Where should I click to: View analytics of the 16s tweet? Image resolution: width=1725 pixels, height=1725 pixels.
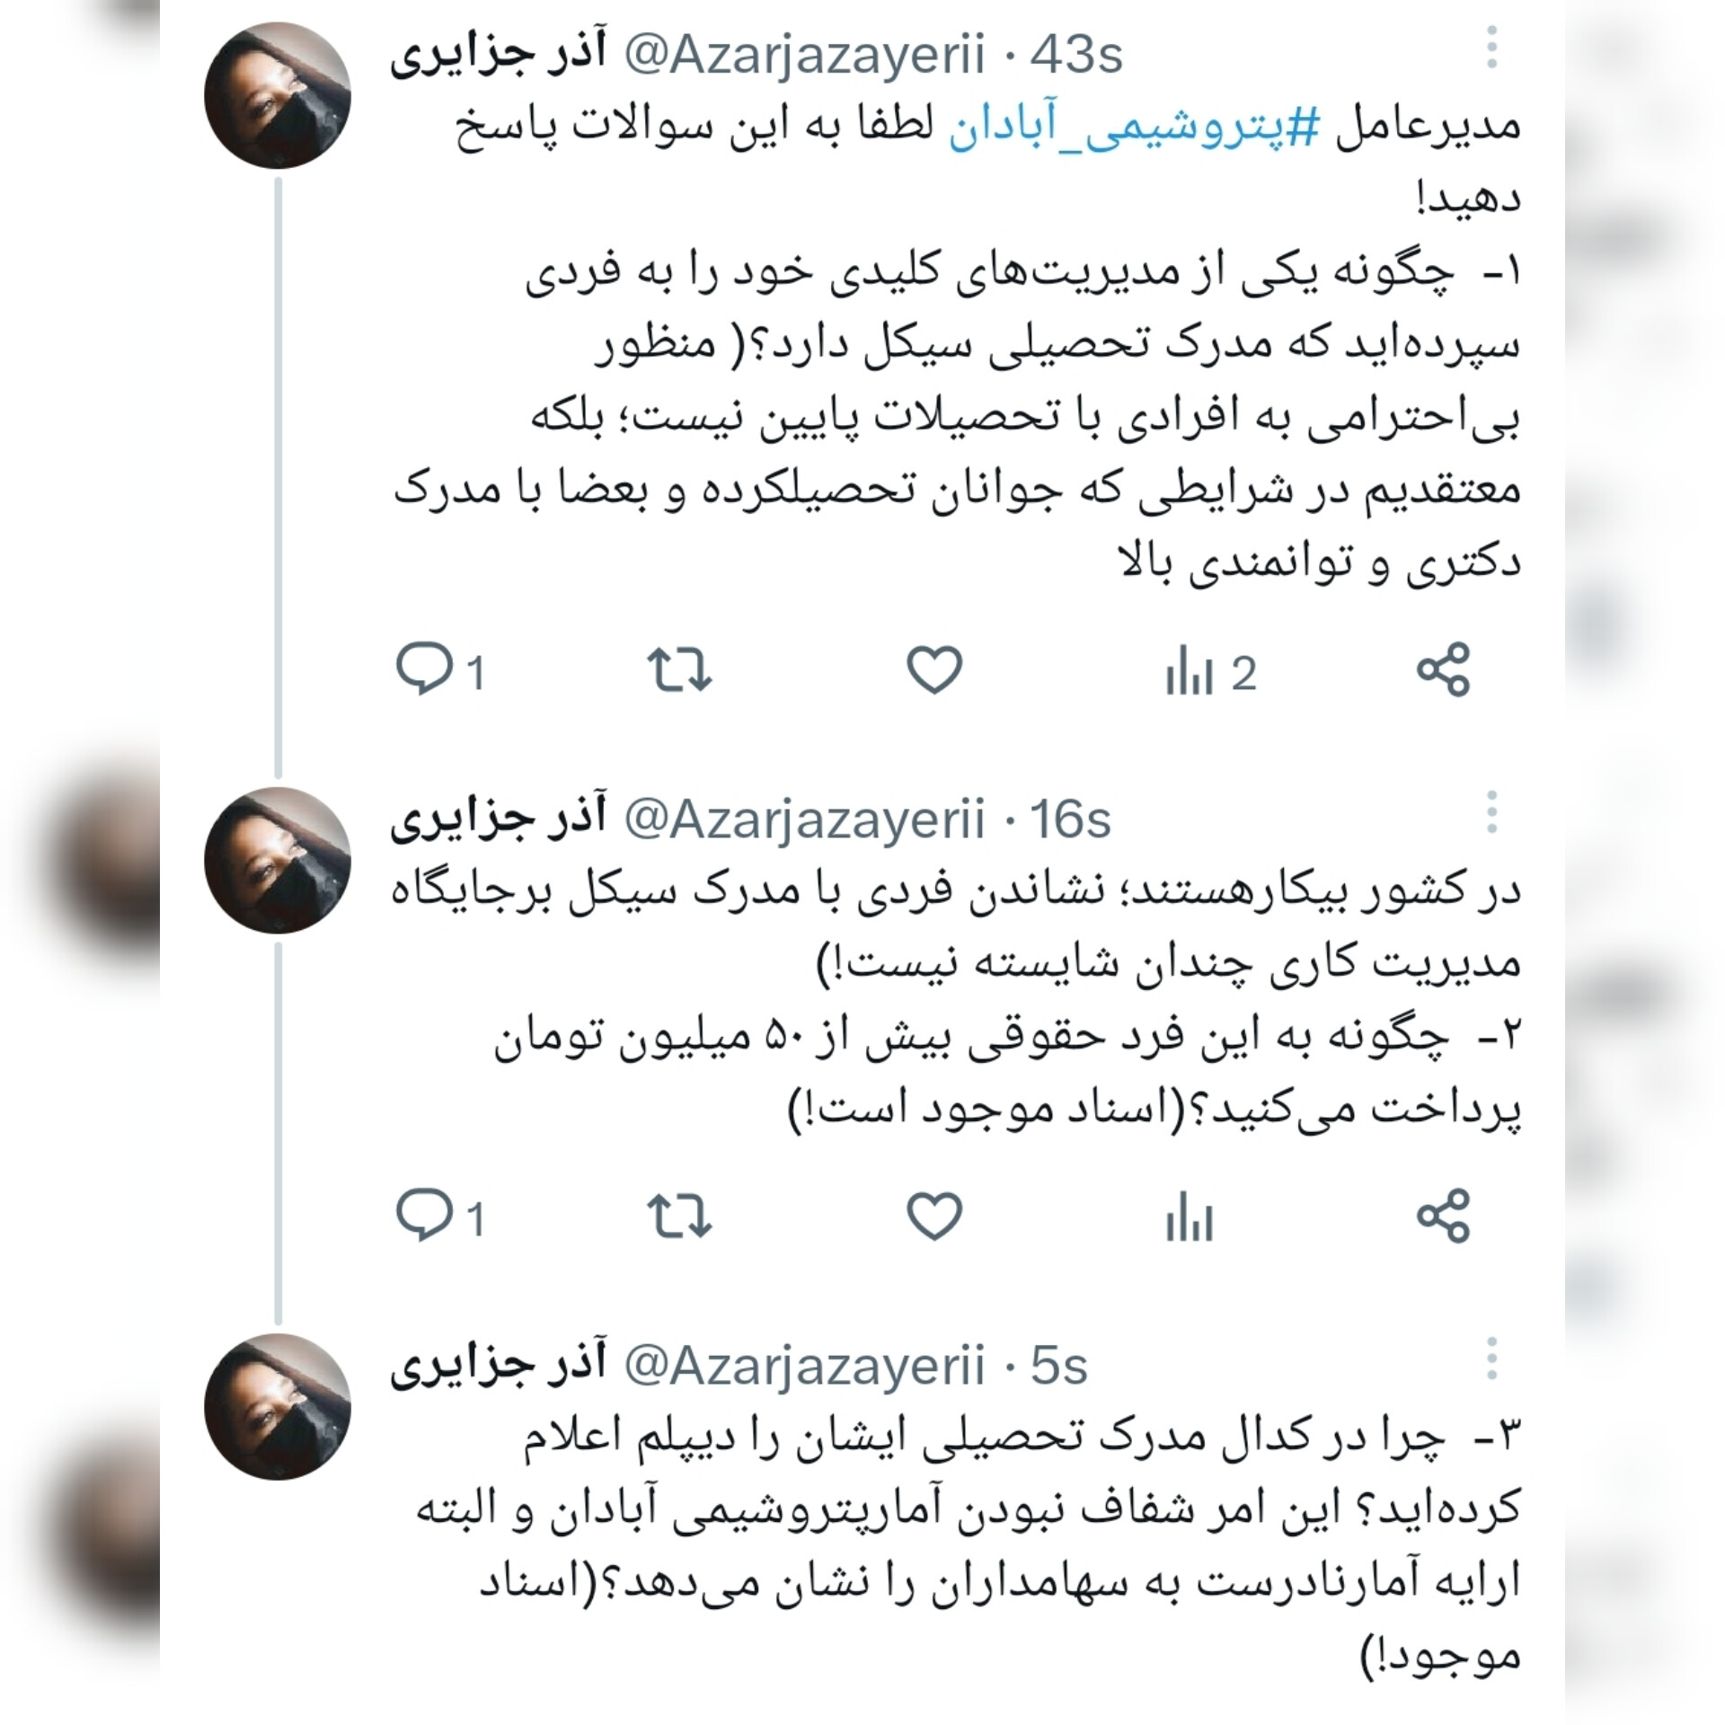pos(1190,1218)
